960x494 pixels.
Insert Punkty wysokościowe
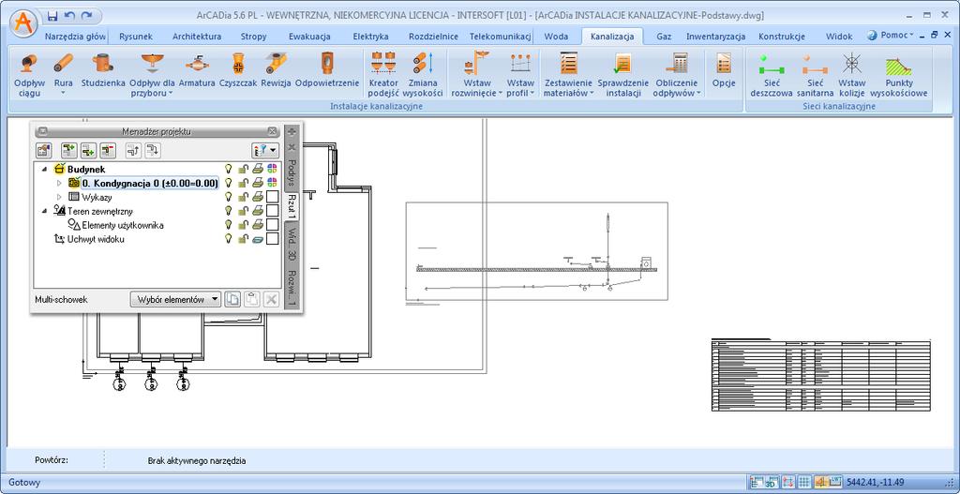pos(899,75)
